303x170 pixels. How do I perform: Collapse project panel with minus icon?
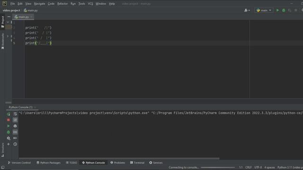pyautogui.click(x=9, y=17)
